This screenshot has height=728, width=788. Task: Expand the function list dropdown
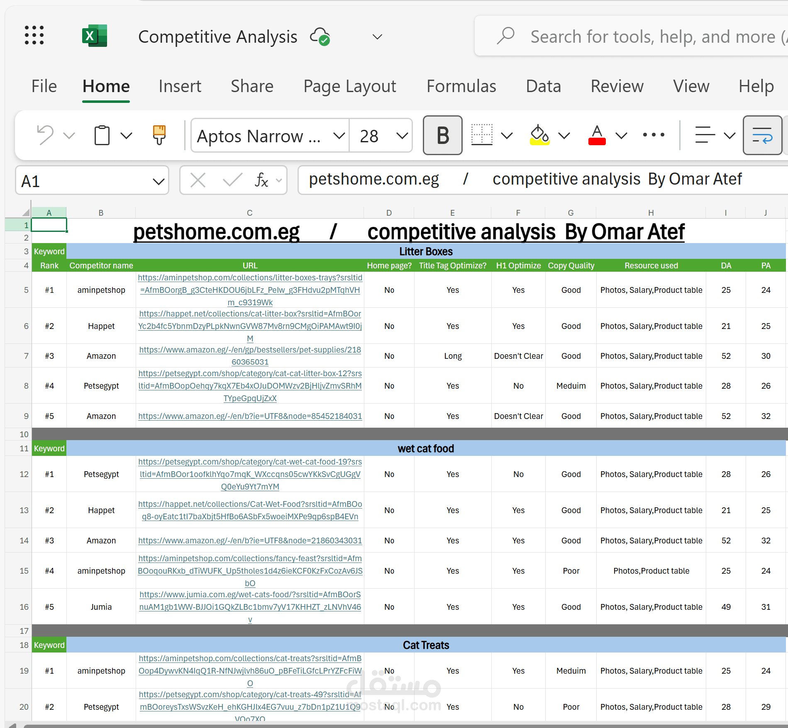point(279,180)
